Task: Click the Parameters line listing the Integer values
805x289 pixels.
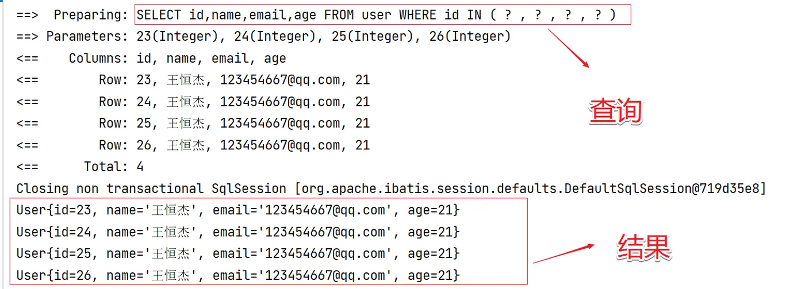Action: pos(278,37)
